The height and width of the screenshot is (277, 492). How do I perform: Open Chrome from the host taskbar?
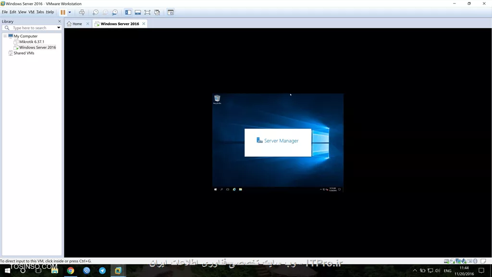(71, 270)
